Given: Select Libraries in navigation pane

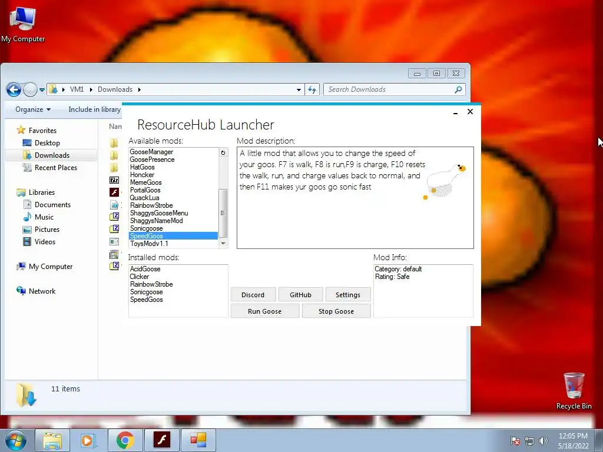Looking at the screenshot, I should pos(42,192).
